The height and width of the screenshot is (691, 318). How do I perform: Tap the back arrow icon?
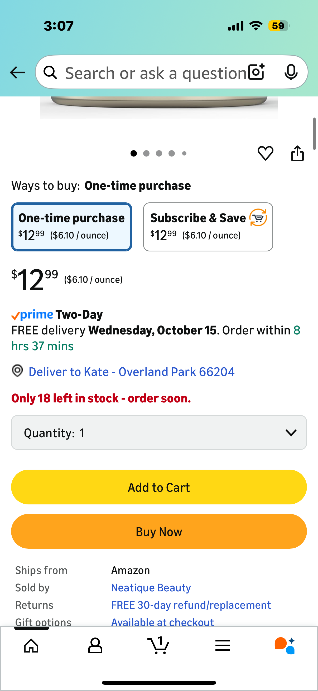pyautogui.click(x=17, y=72)
